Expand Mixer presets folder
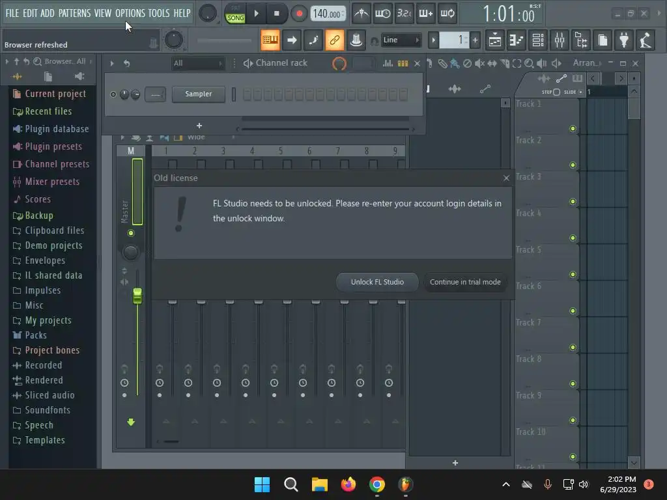 click(x=52, y=182)
